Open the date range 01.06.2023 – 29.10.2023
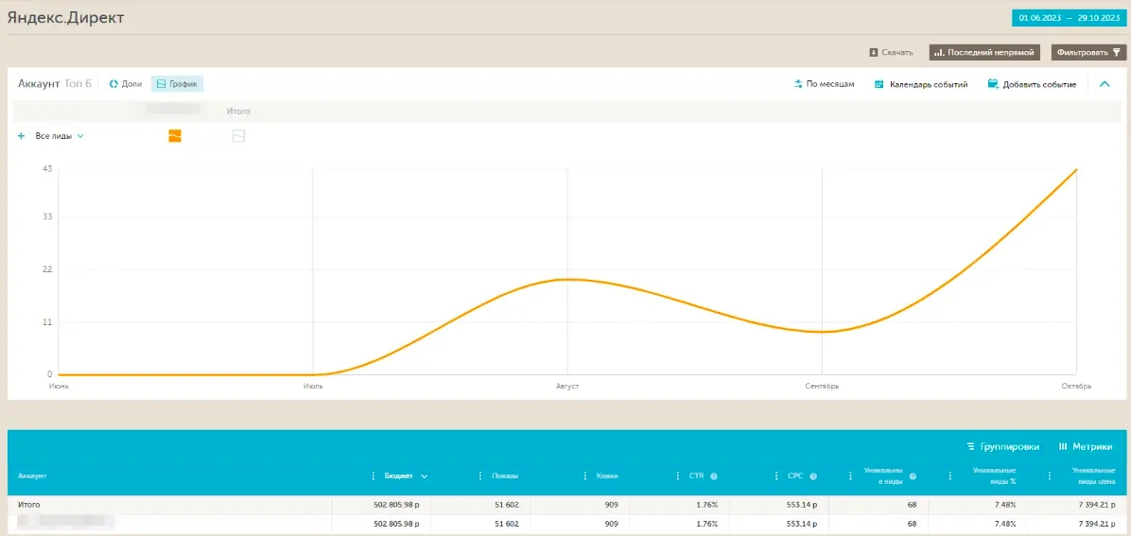Image resolution: width=1131 pixels, height=536 pixels. point(1069,19)
